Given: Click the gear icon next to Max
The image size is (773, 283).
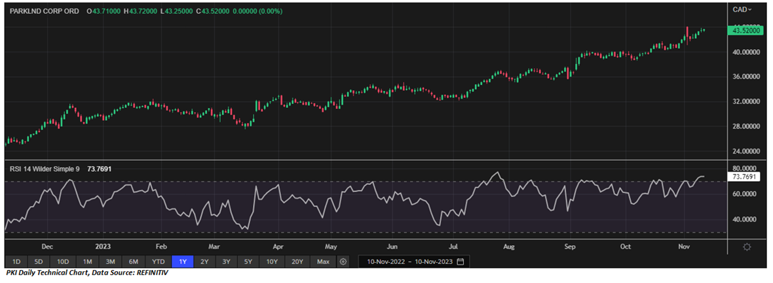Looking at the screenshot, I should [x=343, y=261].
